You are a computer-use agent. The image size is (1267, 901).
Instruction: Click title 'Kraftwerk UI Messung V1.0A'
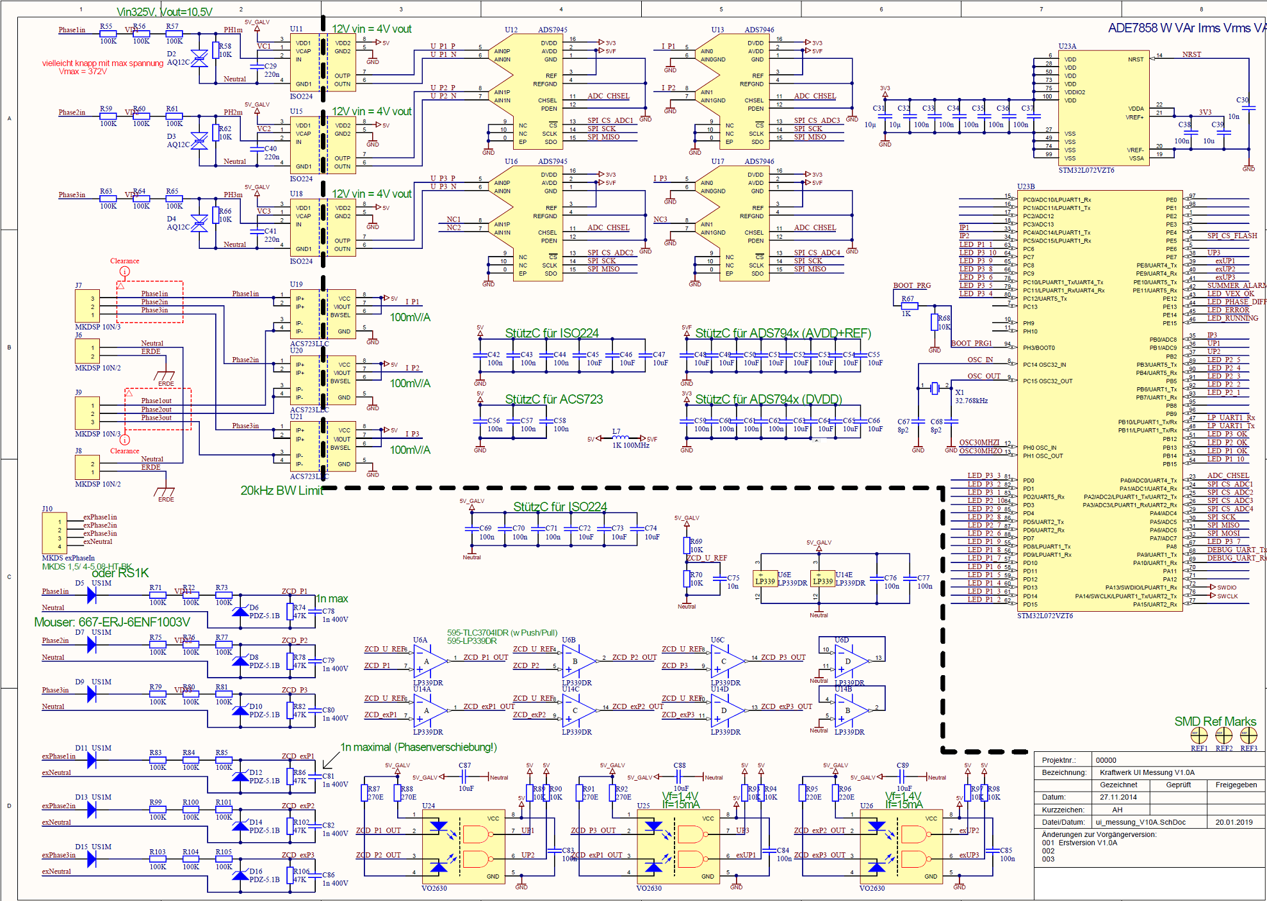click(1147, 772)
